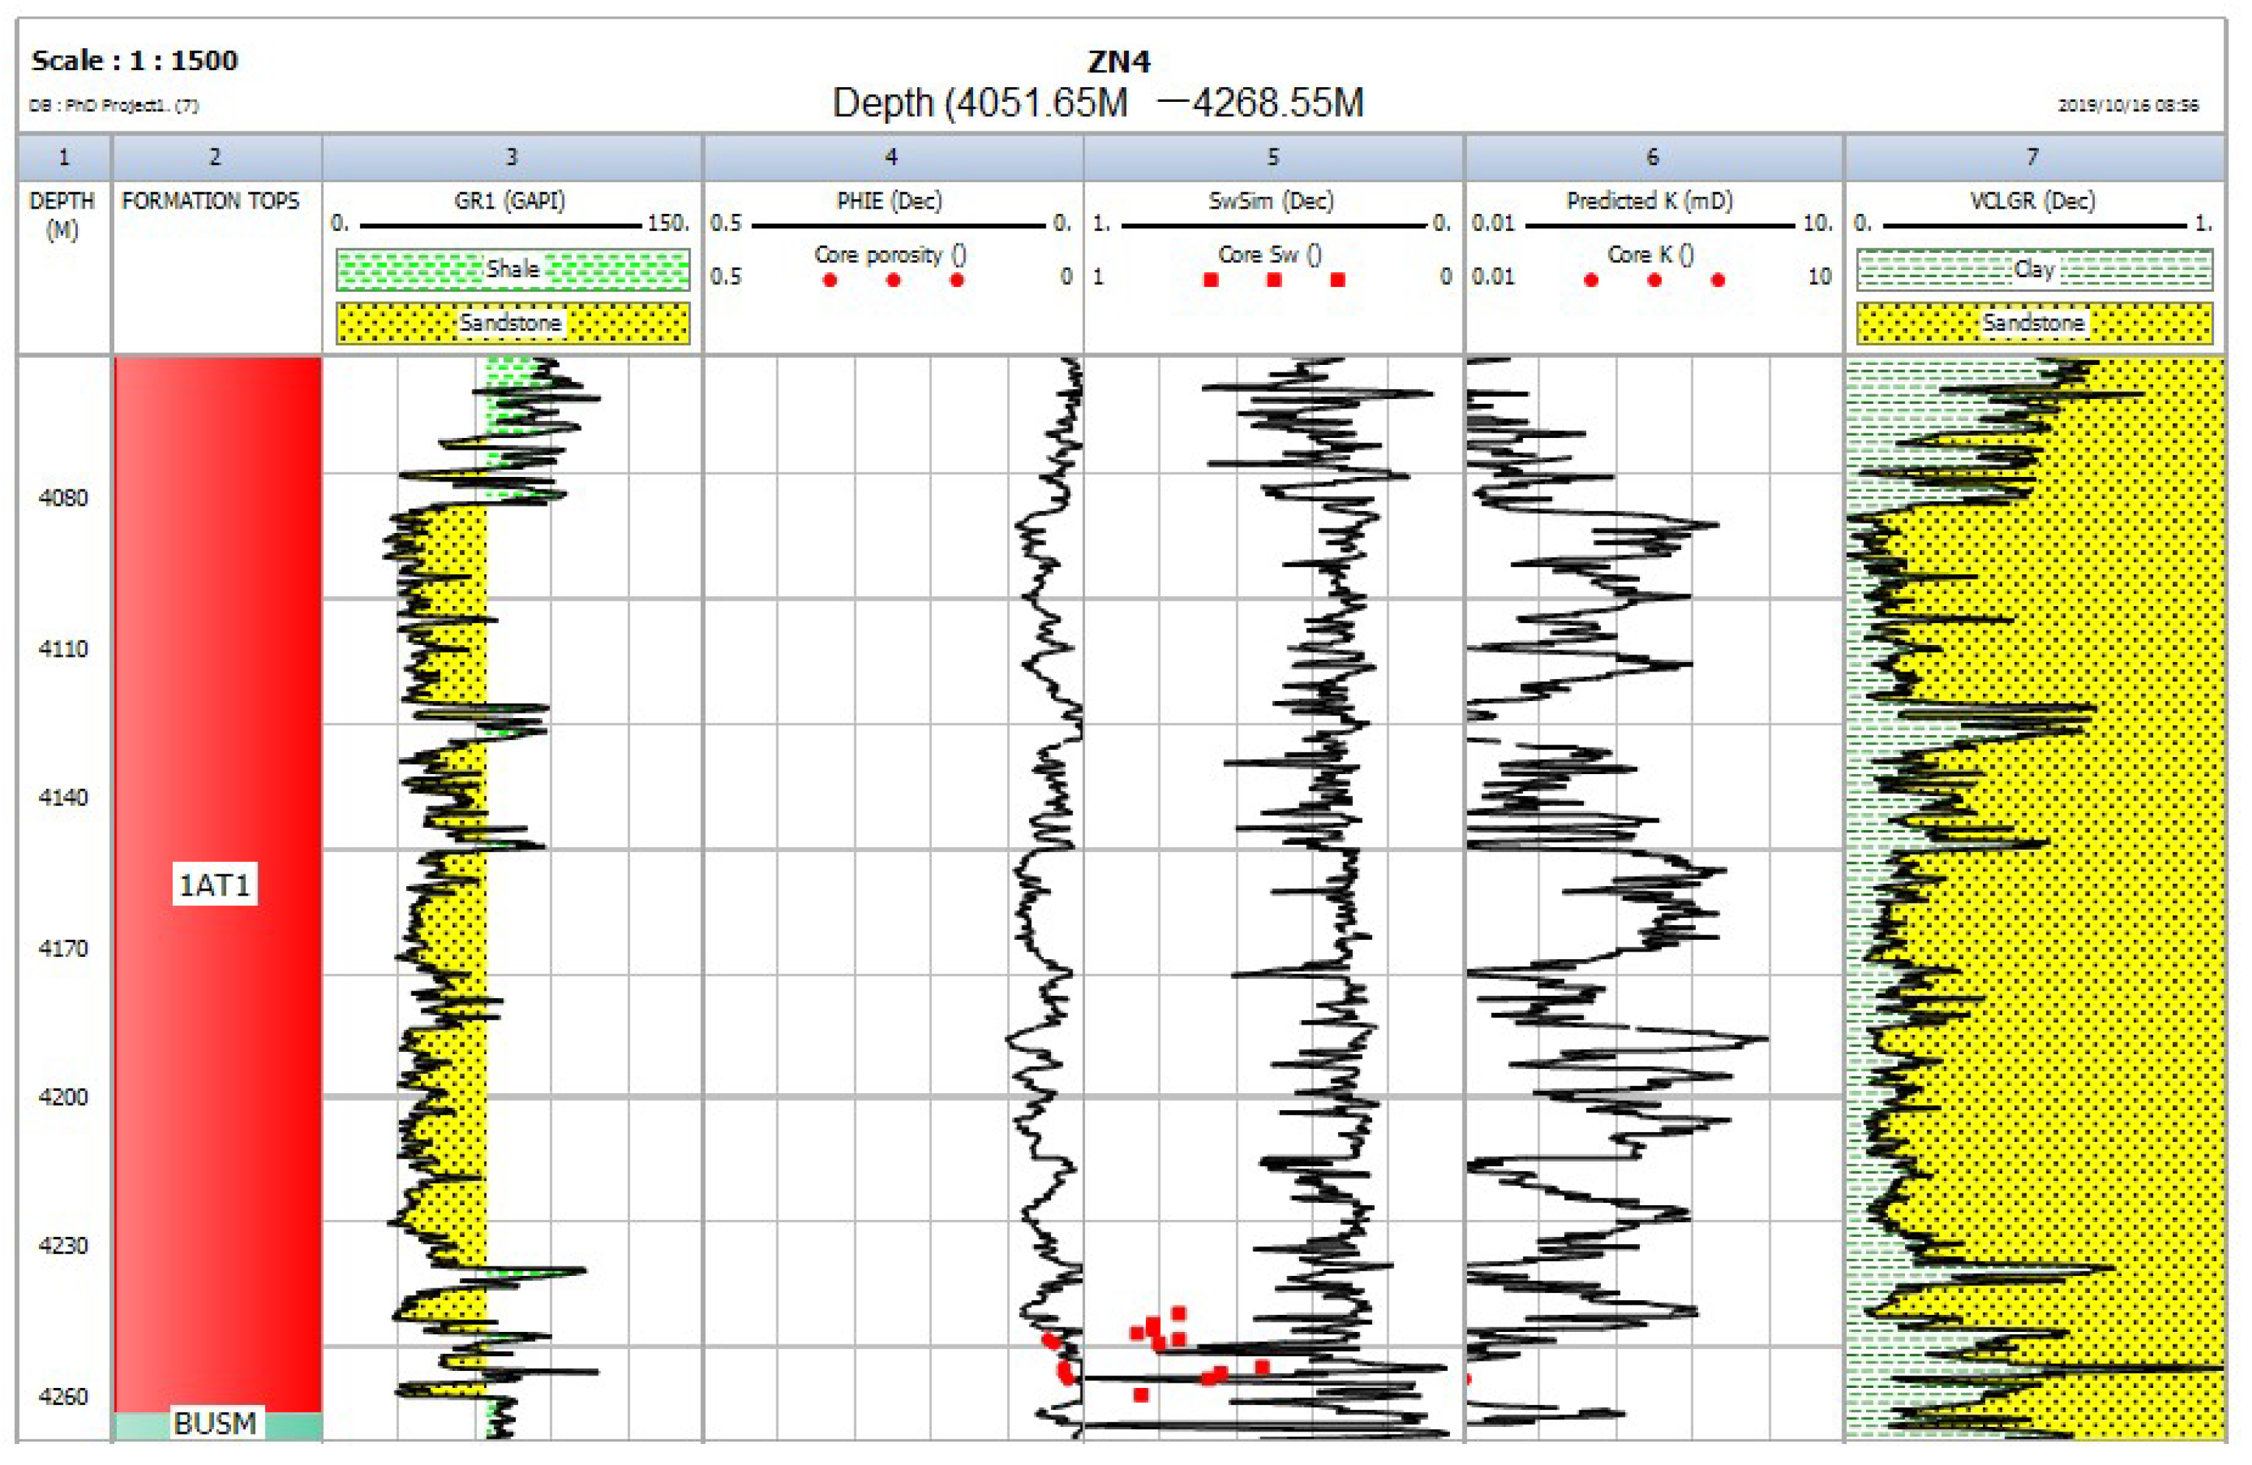Screen dimensions: 2252x1465
Task: Click the Sandstone swatch under VCLGR header
Action: coord(2033,323)
